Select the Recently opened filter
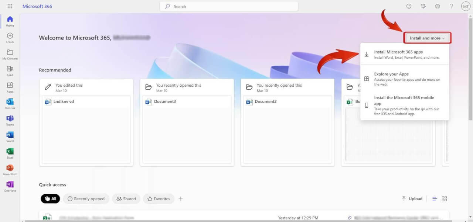 pyautogui.click(x=86, y=199)
